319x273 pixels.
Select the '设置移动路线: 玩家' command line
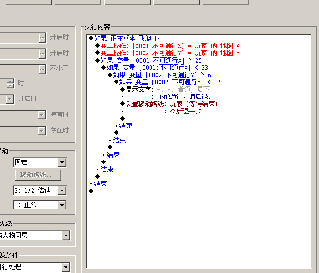(x=168, y=104)
